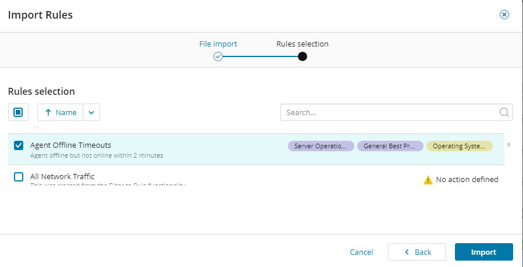
Task: Click the Operating System tag
Action: click(459, 146)
